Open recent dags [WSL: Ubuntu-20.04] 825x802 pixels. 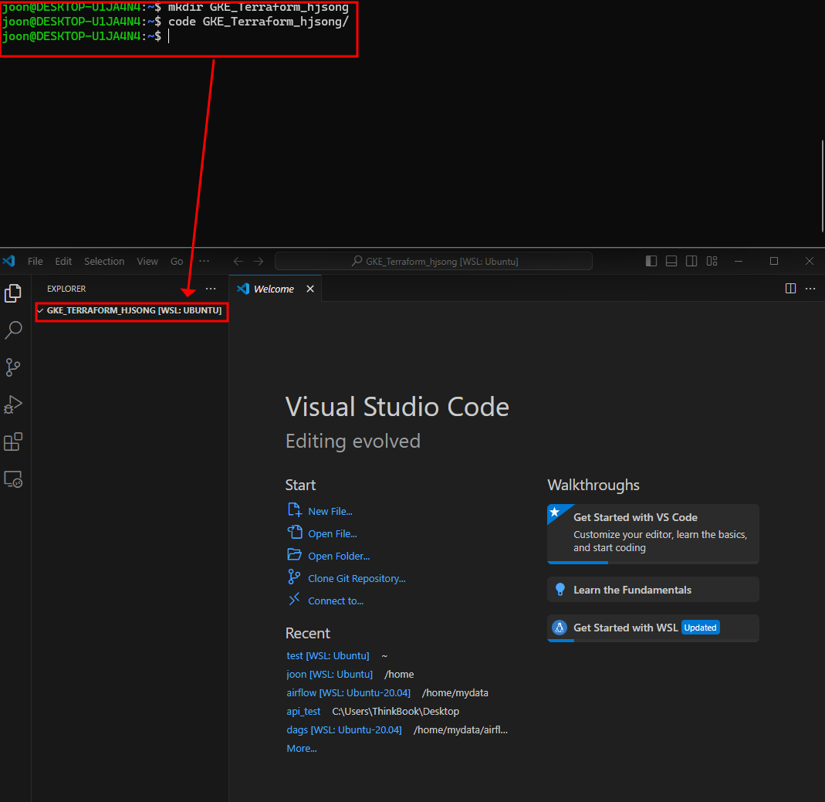point(344,730)
